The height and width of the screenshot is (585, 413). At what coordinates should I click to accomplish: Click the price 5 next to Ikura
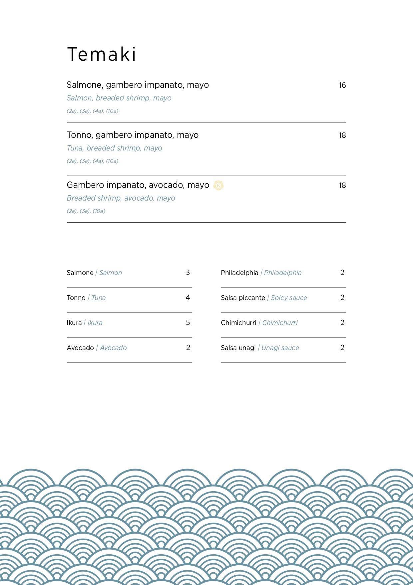point(188,323)
